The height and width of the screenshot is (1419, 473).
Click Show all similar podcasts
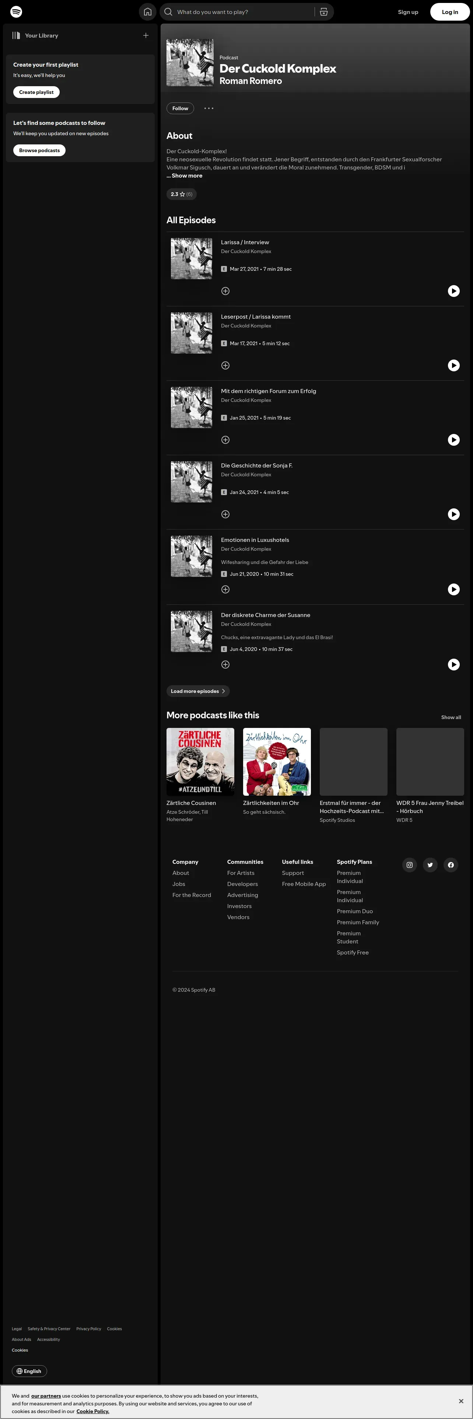coord(451,717)
